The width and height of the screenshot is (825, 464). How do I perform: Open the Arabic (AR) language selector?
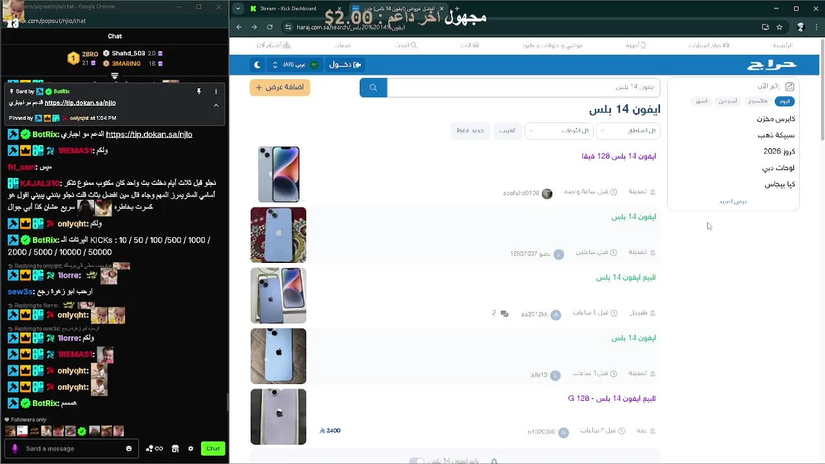coord(295,64)
